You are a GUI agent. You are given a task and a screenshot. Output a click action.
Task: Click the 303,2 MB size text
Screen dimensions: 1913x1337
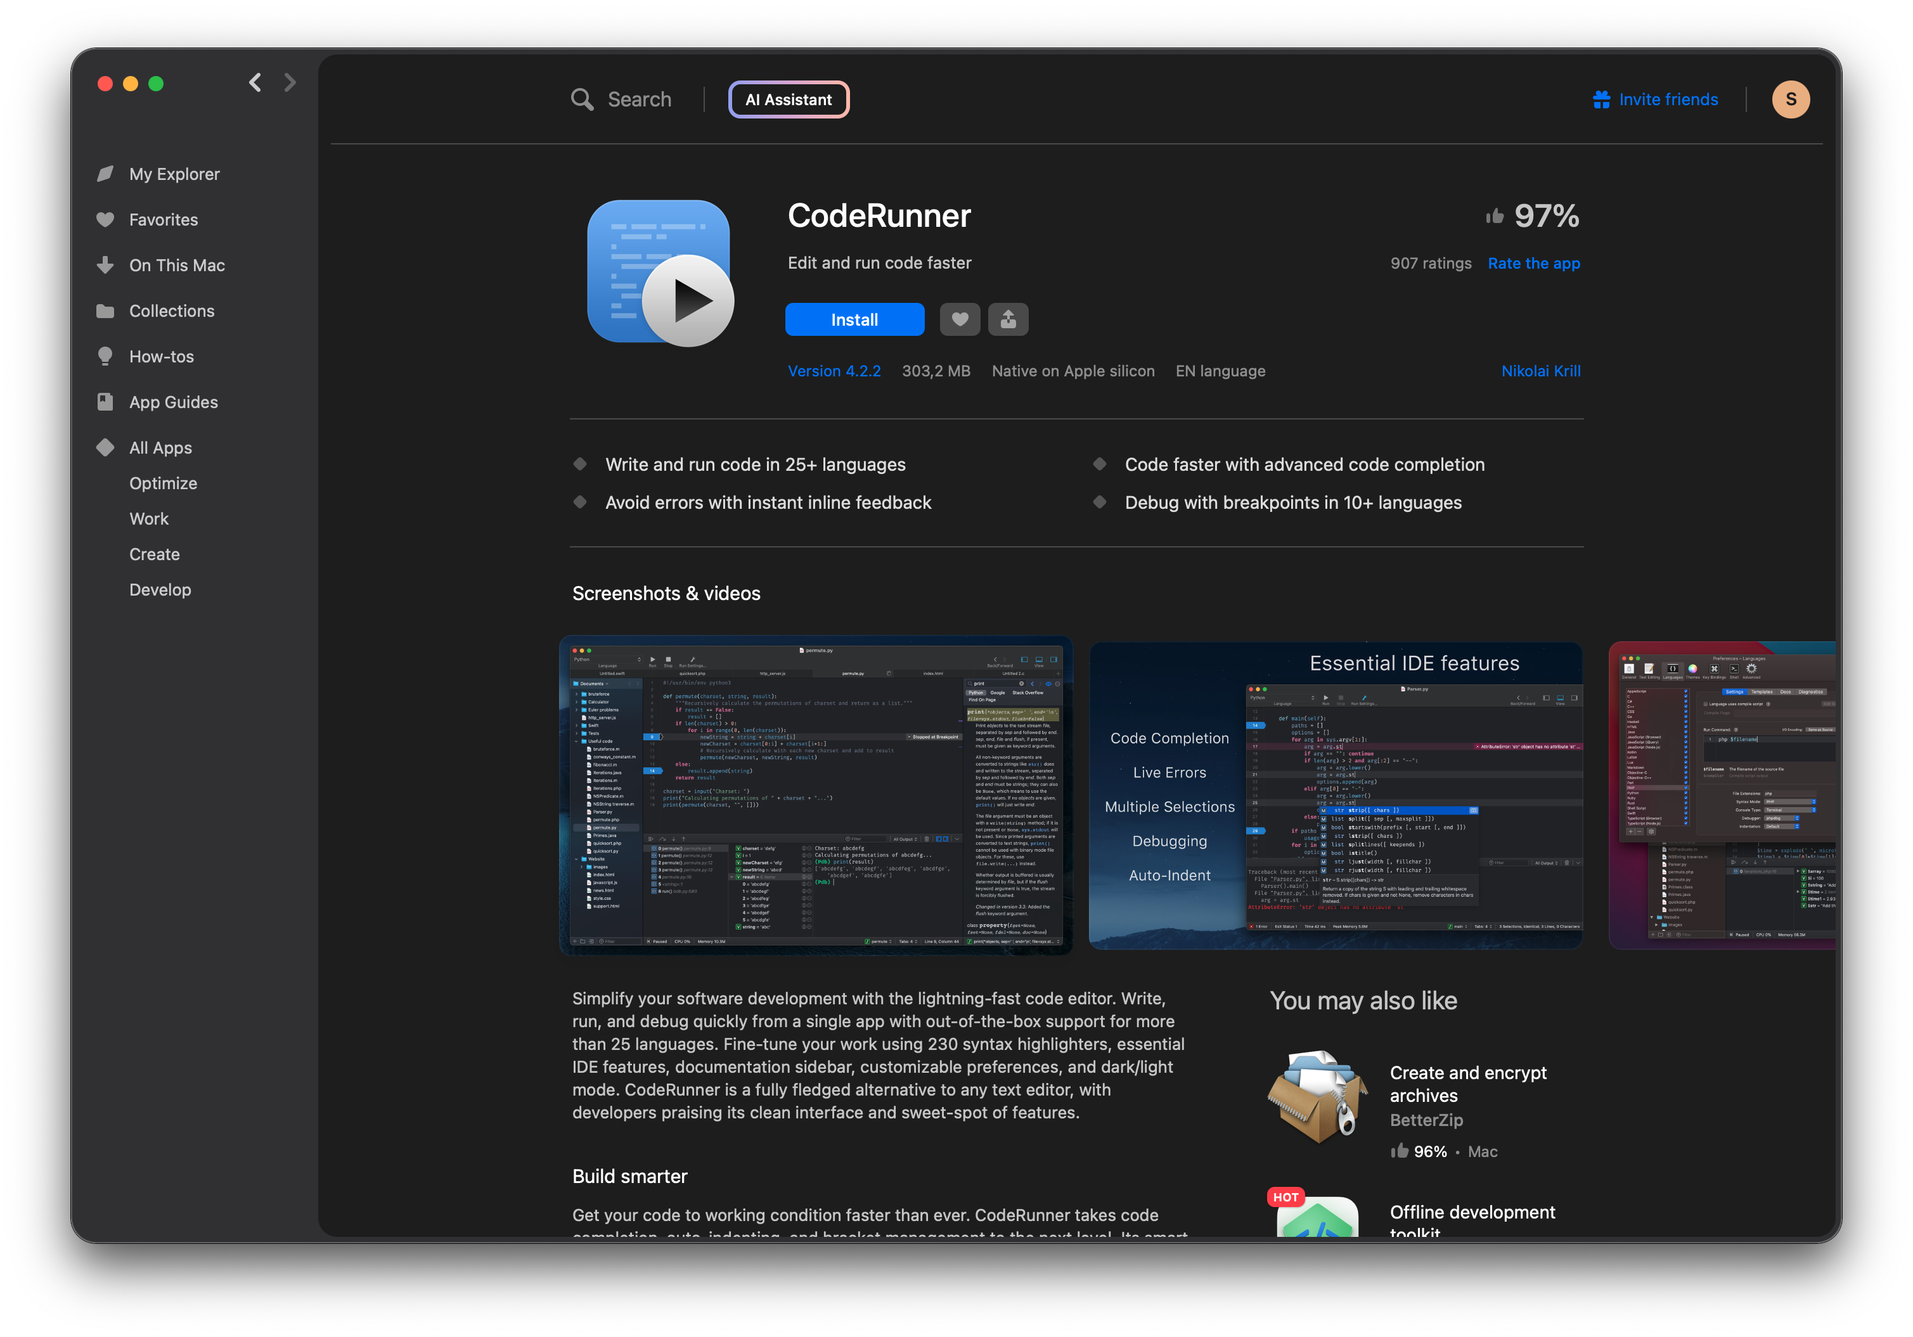click(x=936, y=371)
